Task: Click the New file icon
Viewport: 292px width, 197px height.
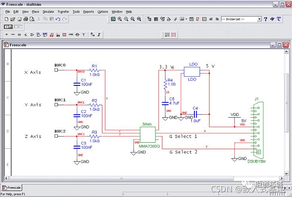Action: (x=6, y=19)
